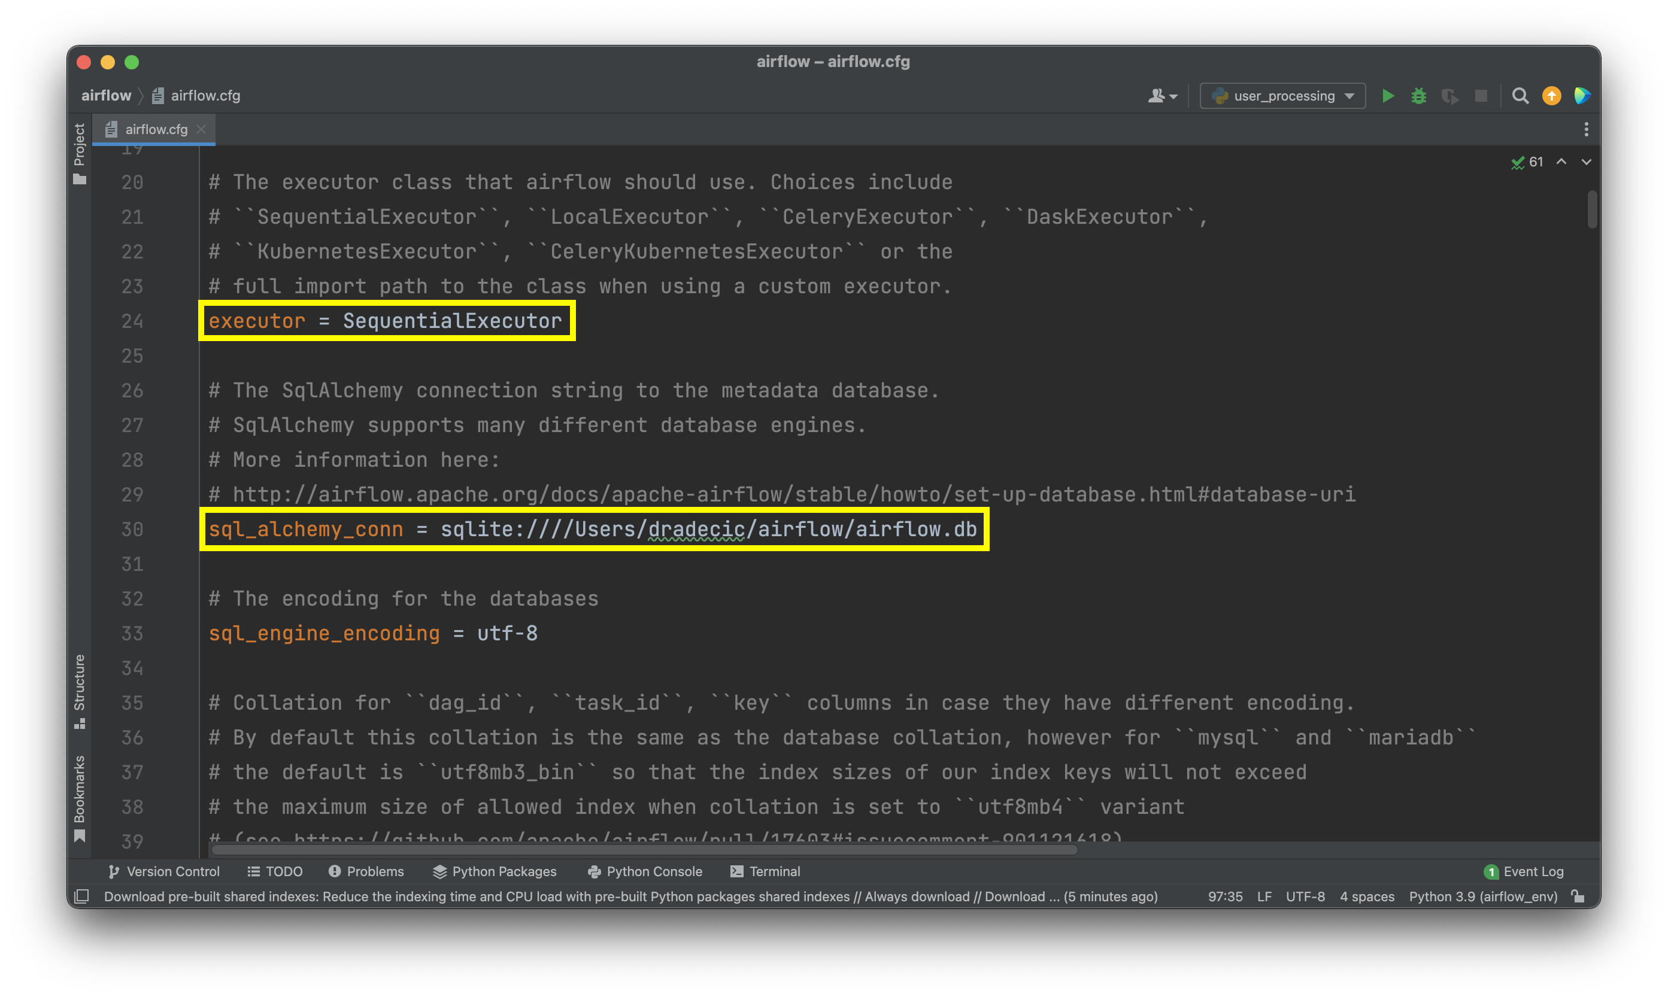Open Search Everywhere with the magnifier icon
Screen dimensions: 1668x997
click(x=1520, y=95)
